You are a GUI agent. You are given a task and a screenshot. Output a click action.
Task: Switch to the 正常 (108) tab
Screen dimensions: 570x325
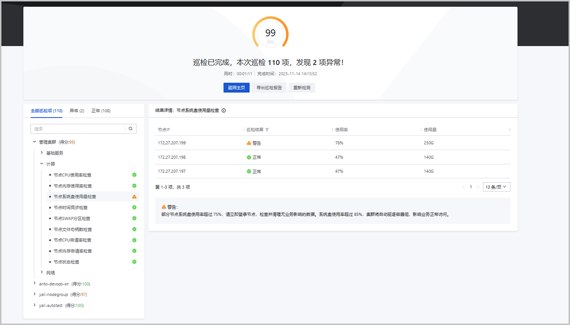click(x=101, y=111)
